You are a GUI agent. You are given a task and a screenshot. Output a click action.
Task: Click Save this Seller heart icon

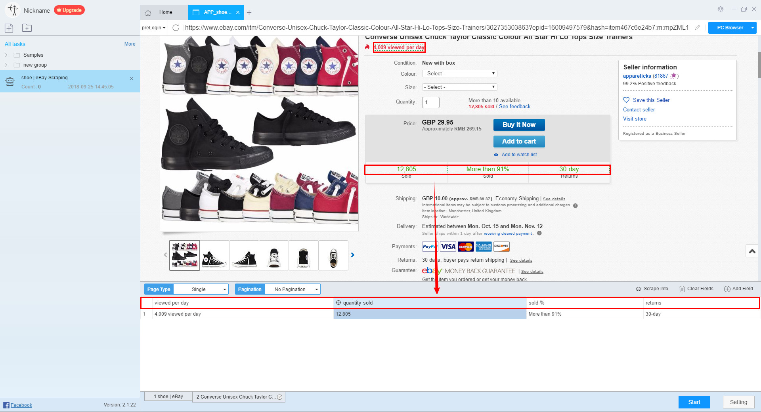[626, 100]
